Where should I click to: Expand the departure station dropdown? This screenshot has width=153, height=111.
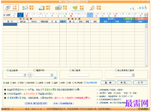click(25, 75)
